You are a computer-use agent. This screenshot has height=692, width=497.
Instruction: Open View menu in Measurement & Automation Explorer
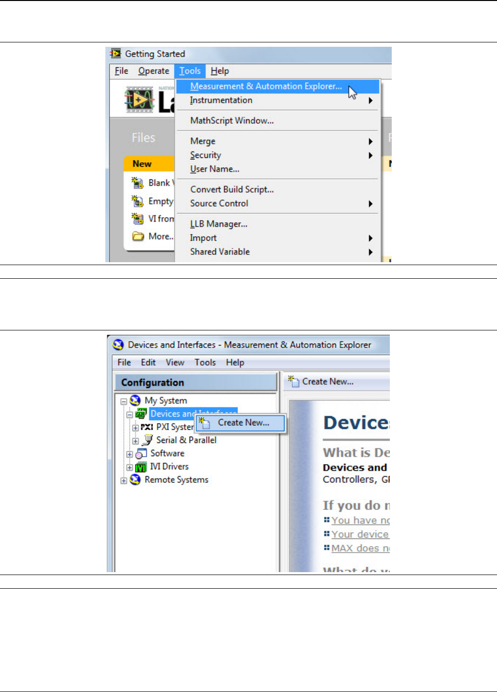pos(175,363)
